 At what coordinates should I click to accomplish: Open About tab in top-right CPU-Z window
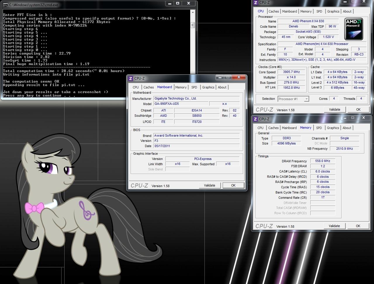[x=347, y=11]
